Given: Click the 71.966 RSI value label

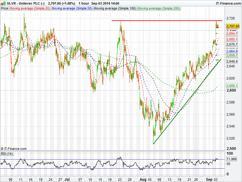Looking at the screenshot, I should pyautogui.click(x=232, y=159).
